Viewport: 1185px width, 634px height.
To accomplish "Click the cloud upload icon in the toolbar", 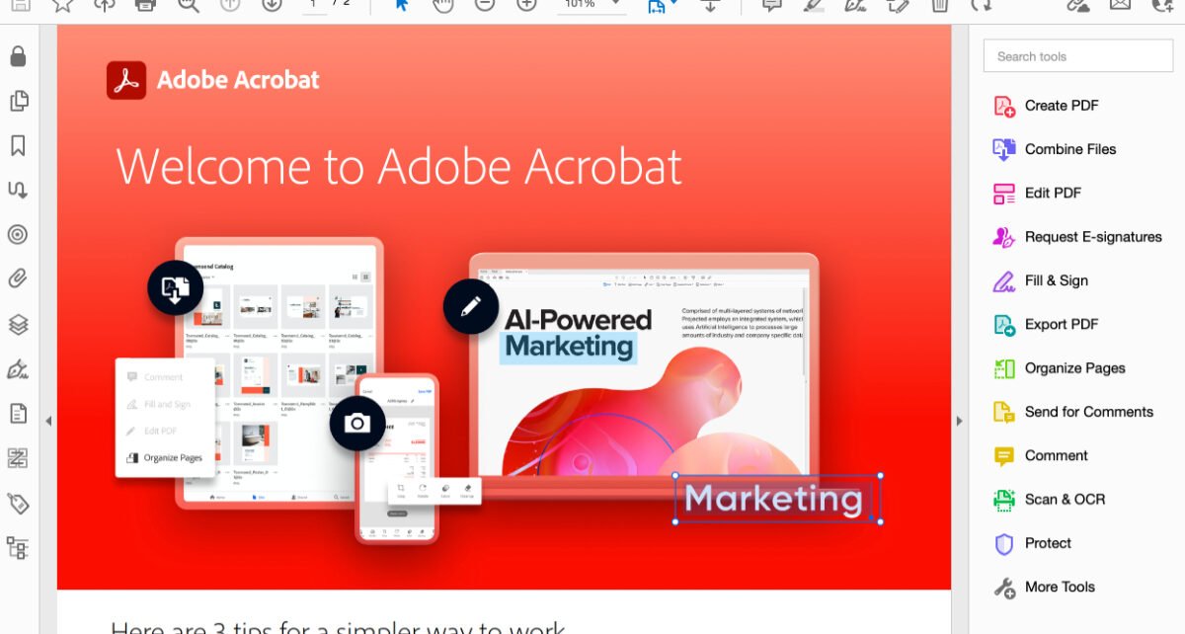I will point(104,4).
